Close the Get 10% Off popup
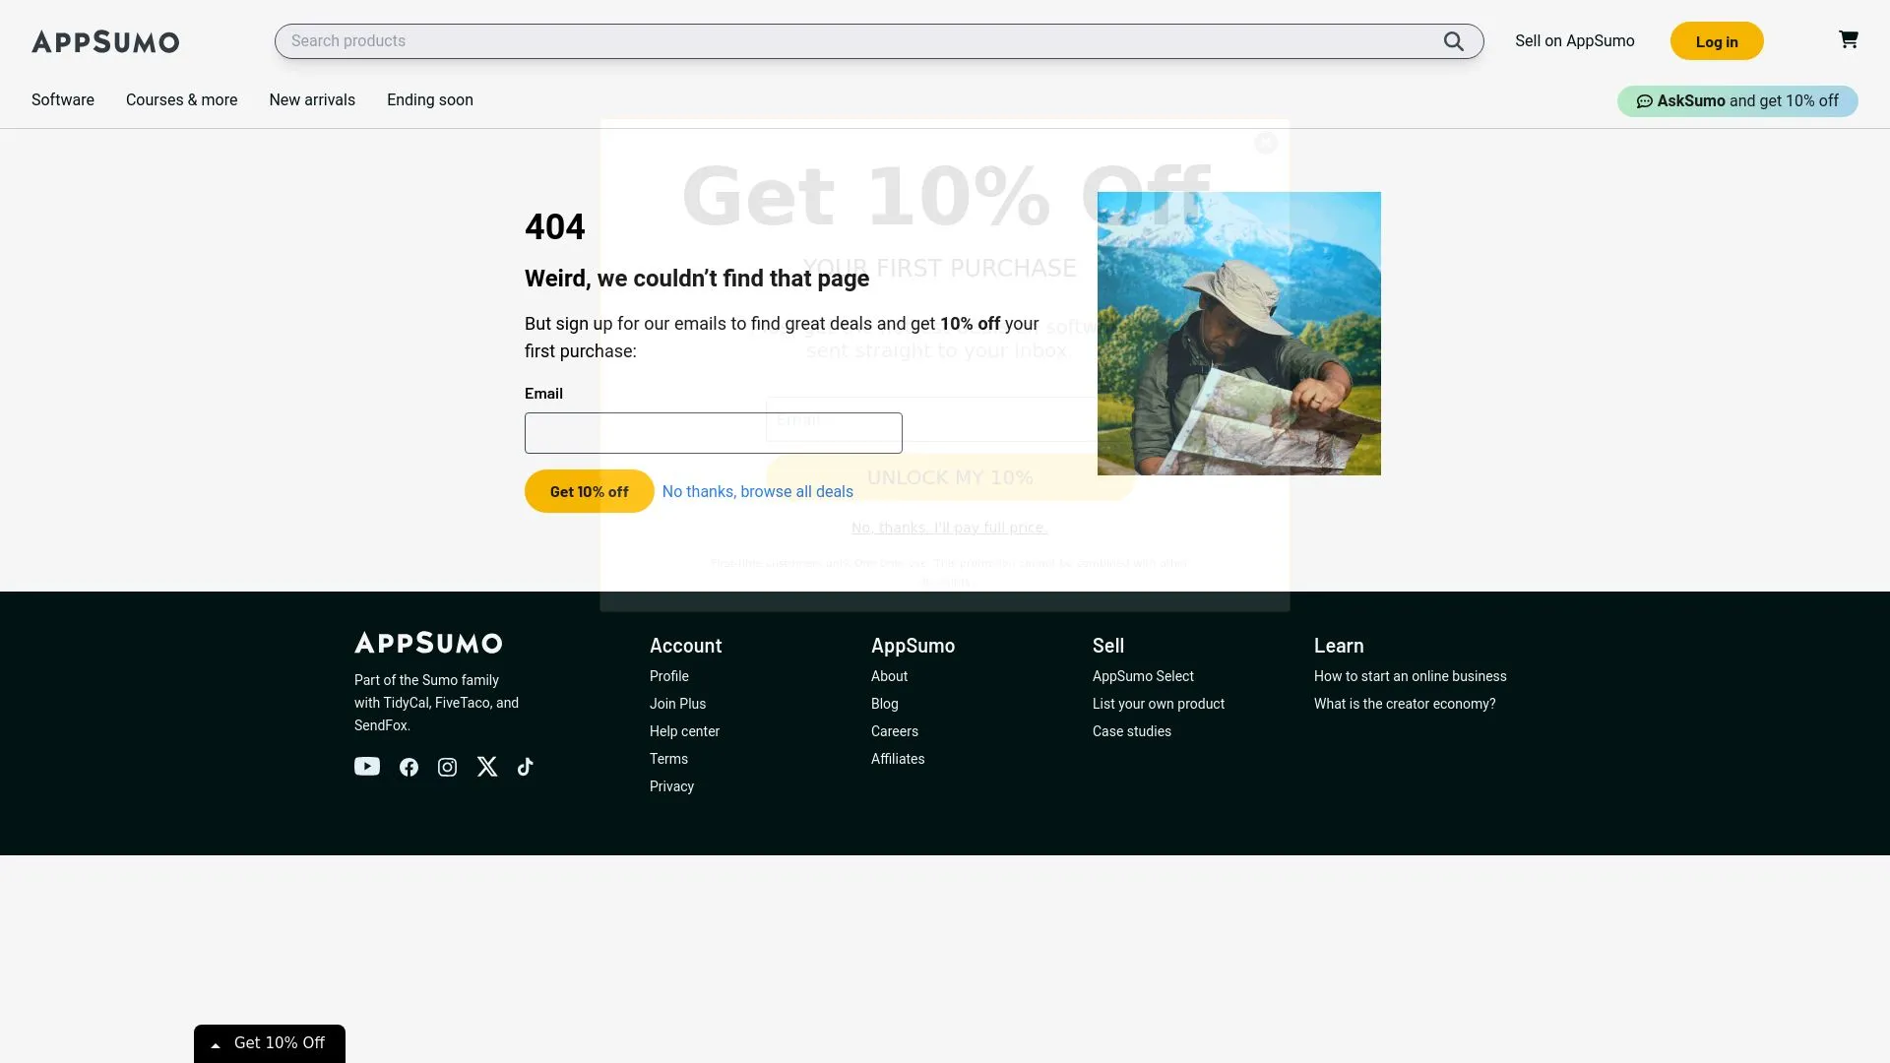Screen dimensions: 1890x1063 1266,143
